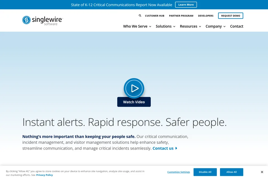Click 'Nothing's more important' bold text
Viewport: 268px width, 179px height.
pyautogui.click(x=79, y=136)
